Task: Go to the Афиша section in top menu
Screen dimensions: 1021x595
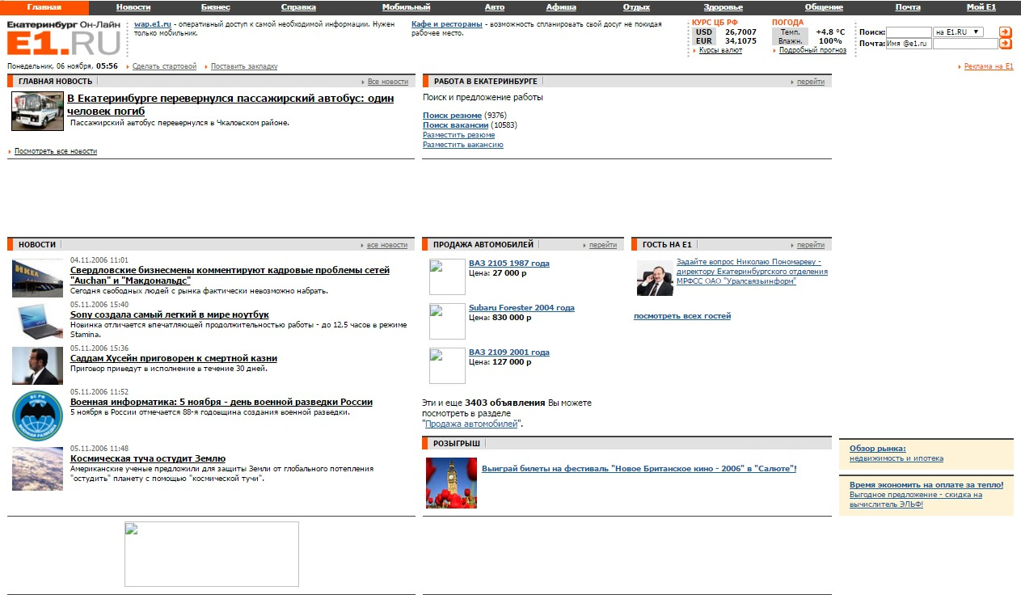Action: tap(561, 7)
